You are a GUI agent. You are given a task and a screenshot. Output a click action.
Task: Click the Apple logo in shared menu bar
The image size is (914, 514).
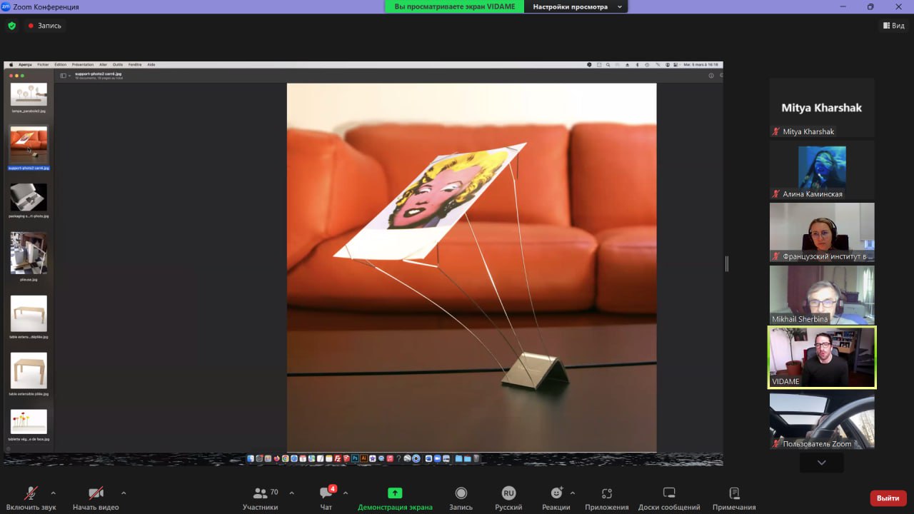pos(11,64)
